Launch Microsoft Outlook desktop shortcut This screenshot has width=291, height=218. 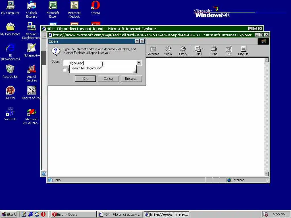click(x=74, y=9)
